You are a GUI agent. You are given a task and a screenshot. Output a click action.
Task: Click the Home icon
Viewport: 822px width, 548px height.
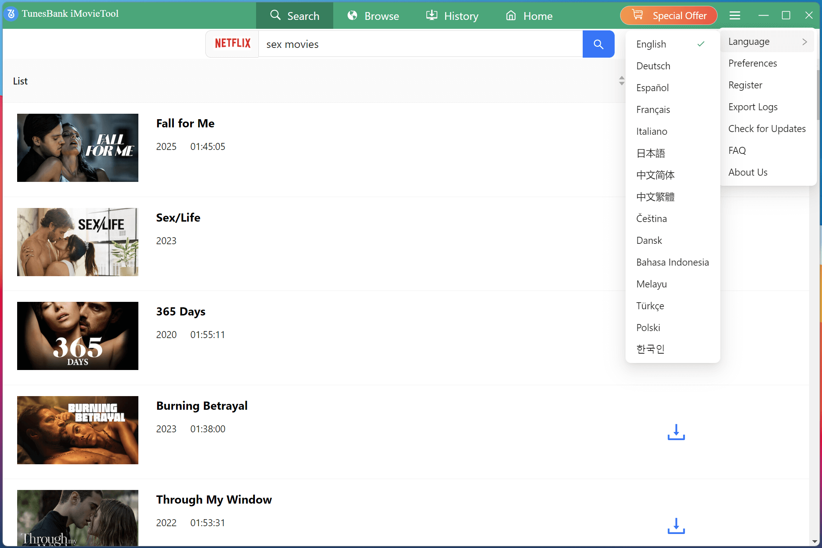510,16
